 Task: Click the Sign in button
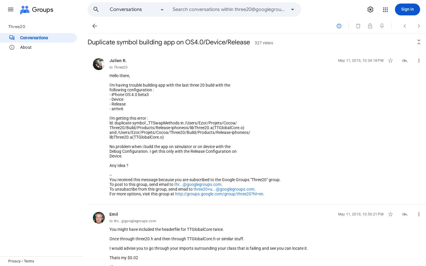pyautogui.click(x=407, y=9)
